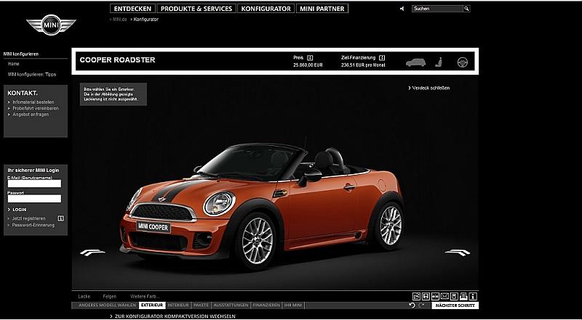Click the steering wheel cockpit icon
582x320 pixels.
pyautogui.click(x=461, y=62)
